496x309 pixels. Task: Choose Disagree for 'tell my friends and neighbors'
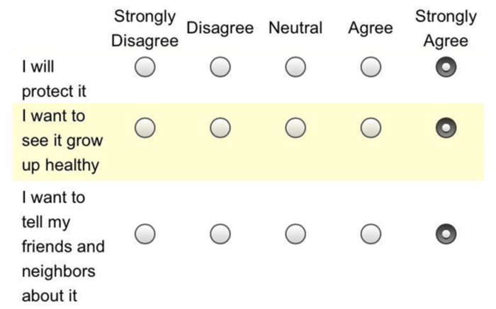tap(220, 232)
